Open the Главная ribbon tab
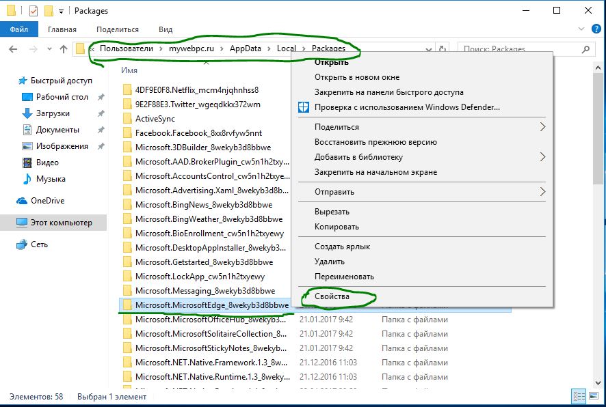 click(x=62, y=29)
